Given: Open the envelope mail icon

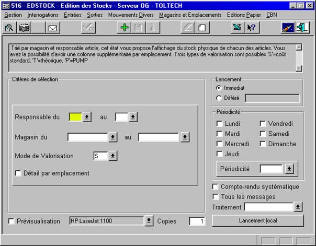Looking at the screenshot, I should pos(53,28).
